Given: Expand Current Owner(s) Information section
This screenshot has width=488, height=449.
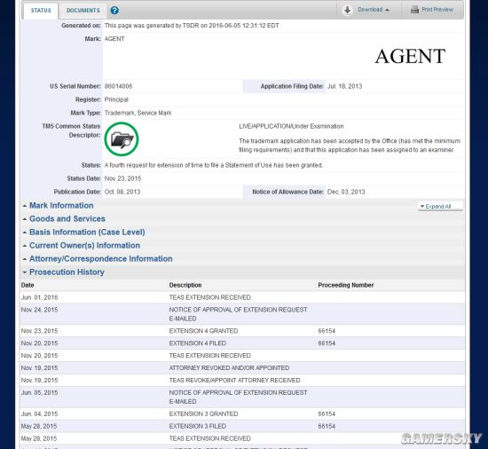Looking at the screenshot, I should click(x=84, y=246).
